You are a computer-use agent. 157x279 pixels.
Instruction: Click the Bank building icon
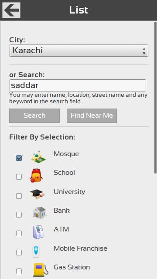click(40, 213)
